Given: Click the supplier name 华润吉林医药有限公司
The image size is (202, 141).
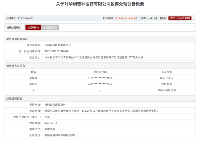Looking at the screenshot, I should click(58, 45).
